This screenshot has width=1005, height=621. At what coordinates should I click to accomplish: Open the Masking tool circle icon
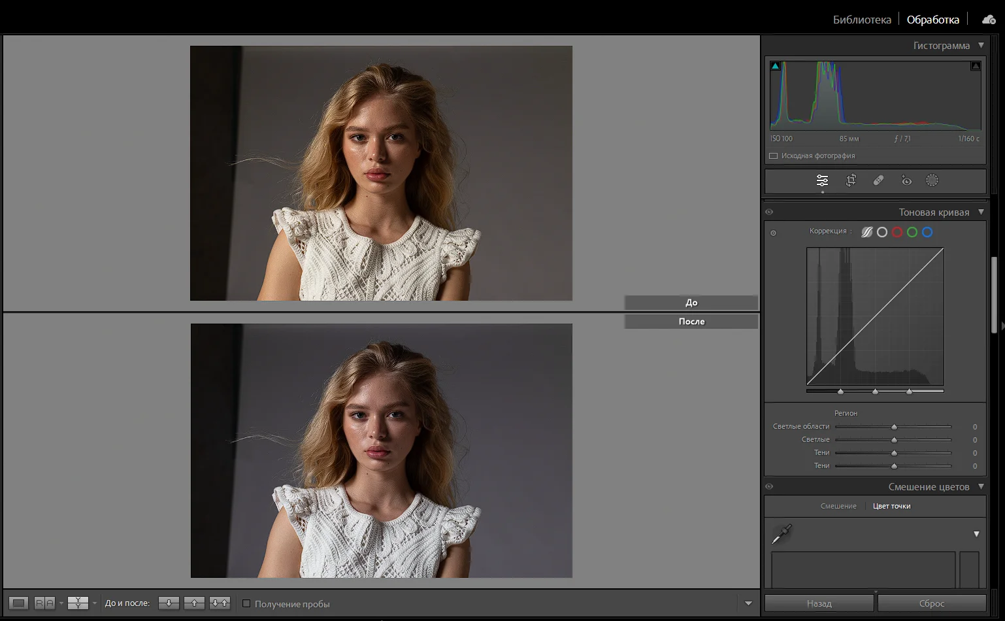tap(932, 180)
